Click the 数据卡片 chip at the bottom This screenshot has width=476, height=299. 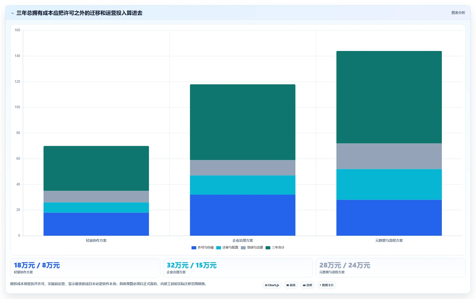coord(327,285)
